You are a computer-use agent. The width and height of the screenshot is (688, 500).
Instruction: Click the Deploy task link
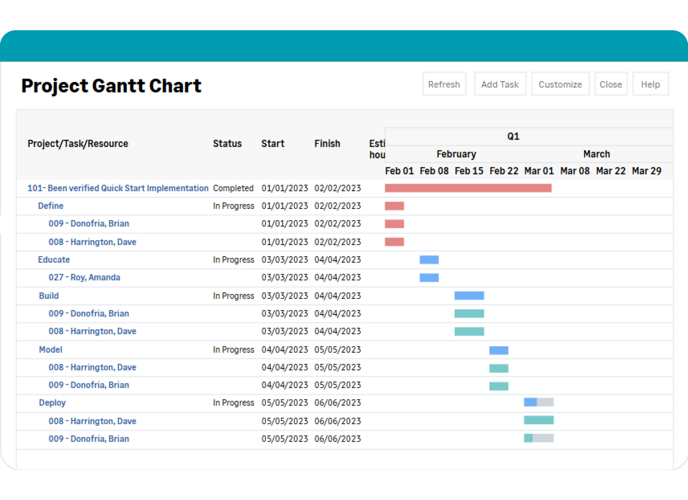tap(52, 403)
